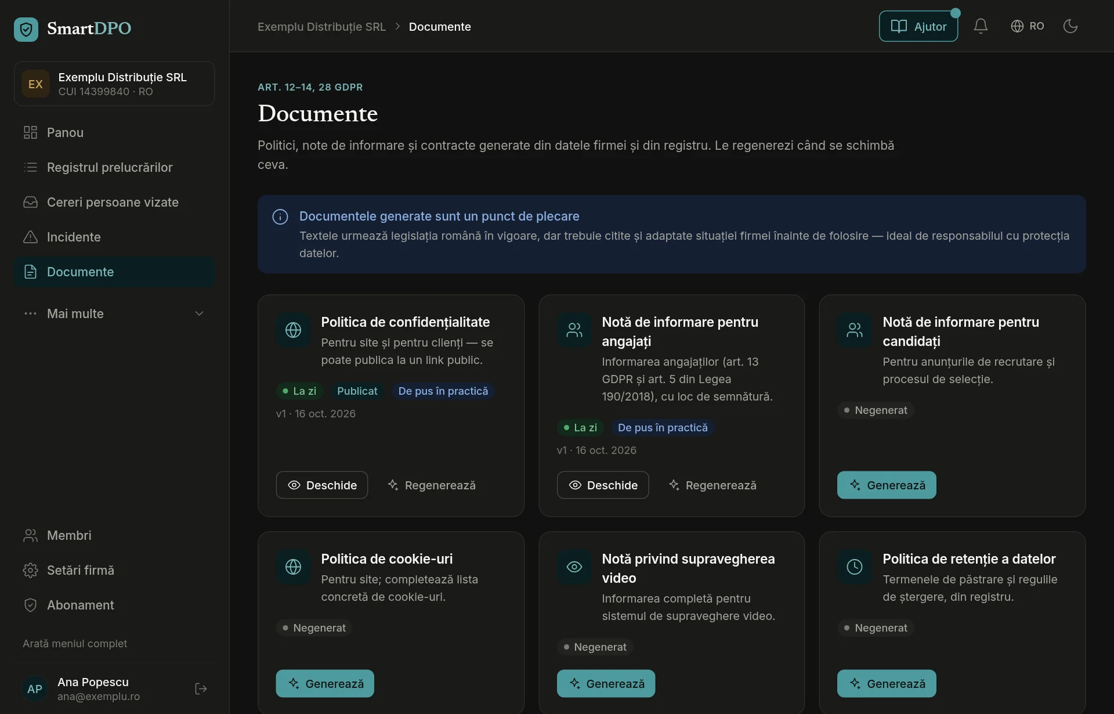The width and height of the screenshot is (1114, 714).
Task: Open Incidente in the sidebar
Action: tap(114, 237)
